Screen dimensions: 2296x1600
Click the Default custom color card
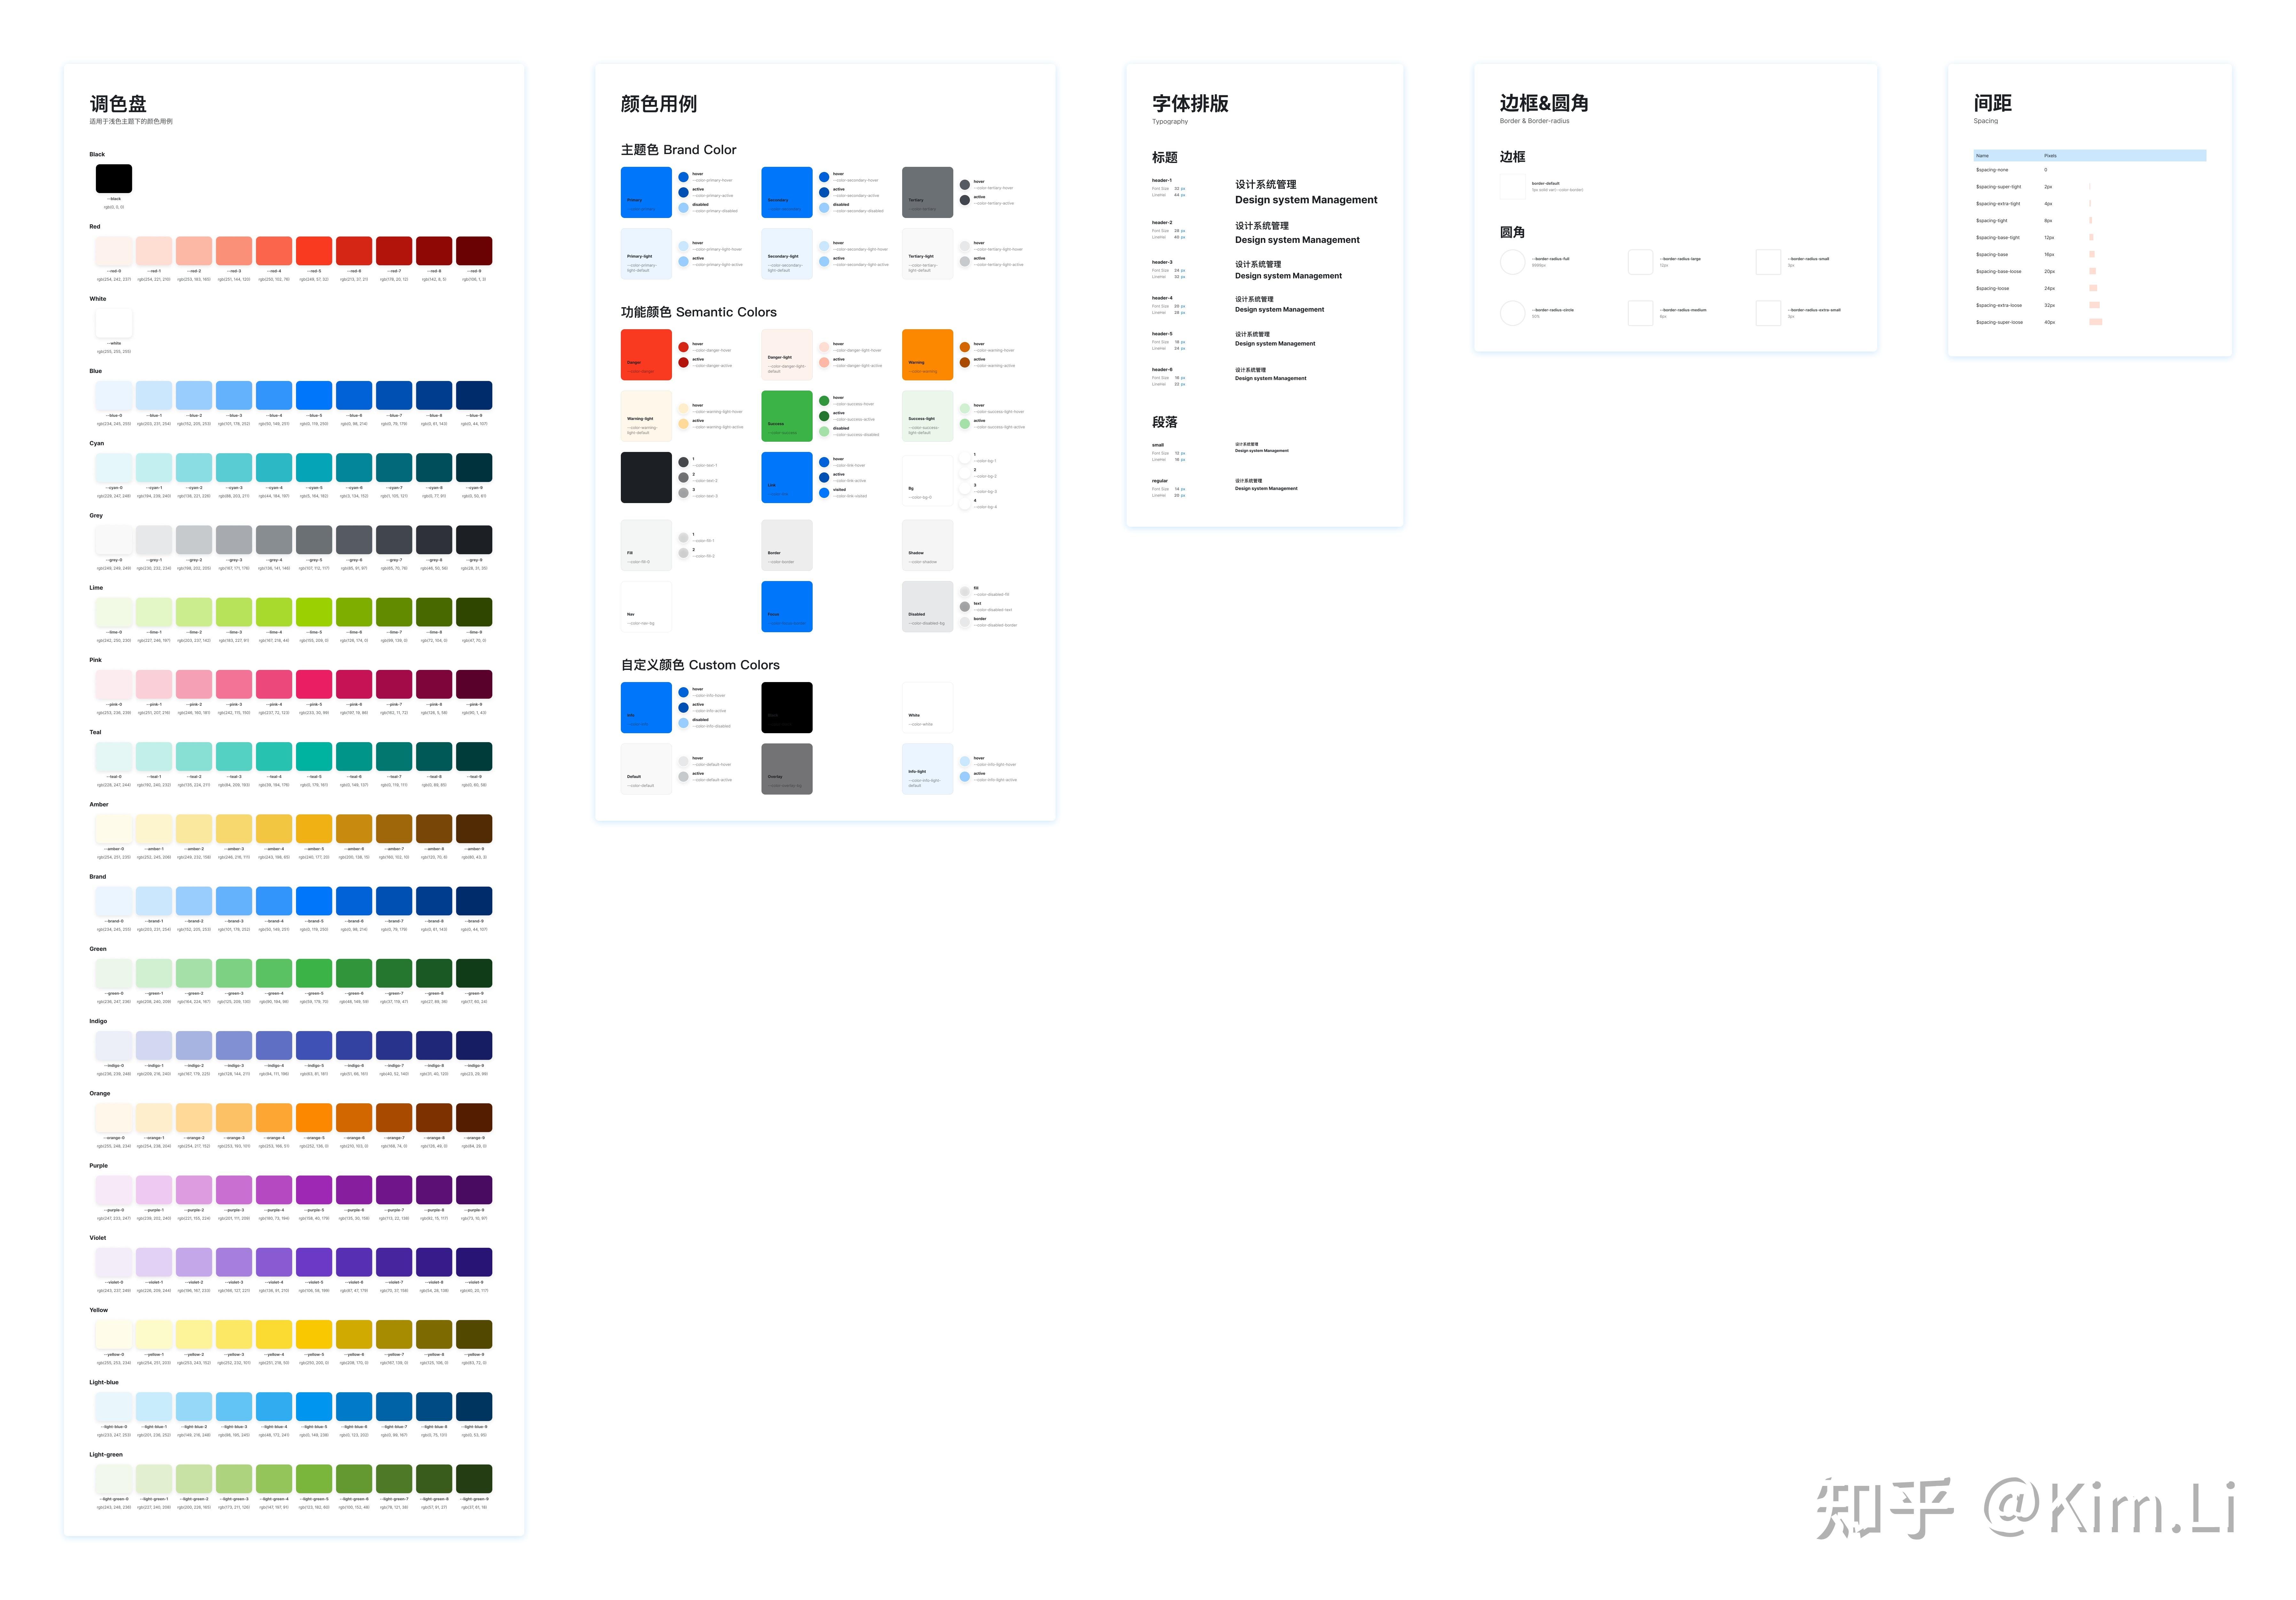(646, 769)
